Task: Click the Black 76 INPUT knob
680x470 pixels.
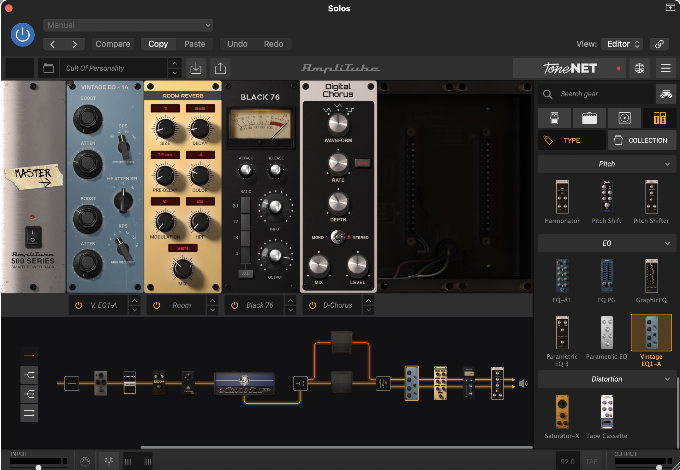Action: click(275, 206)
